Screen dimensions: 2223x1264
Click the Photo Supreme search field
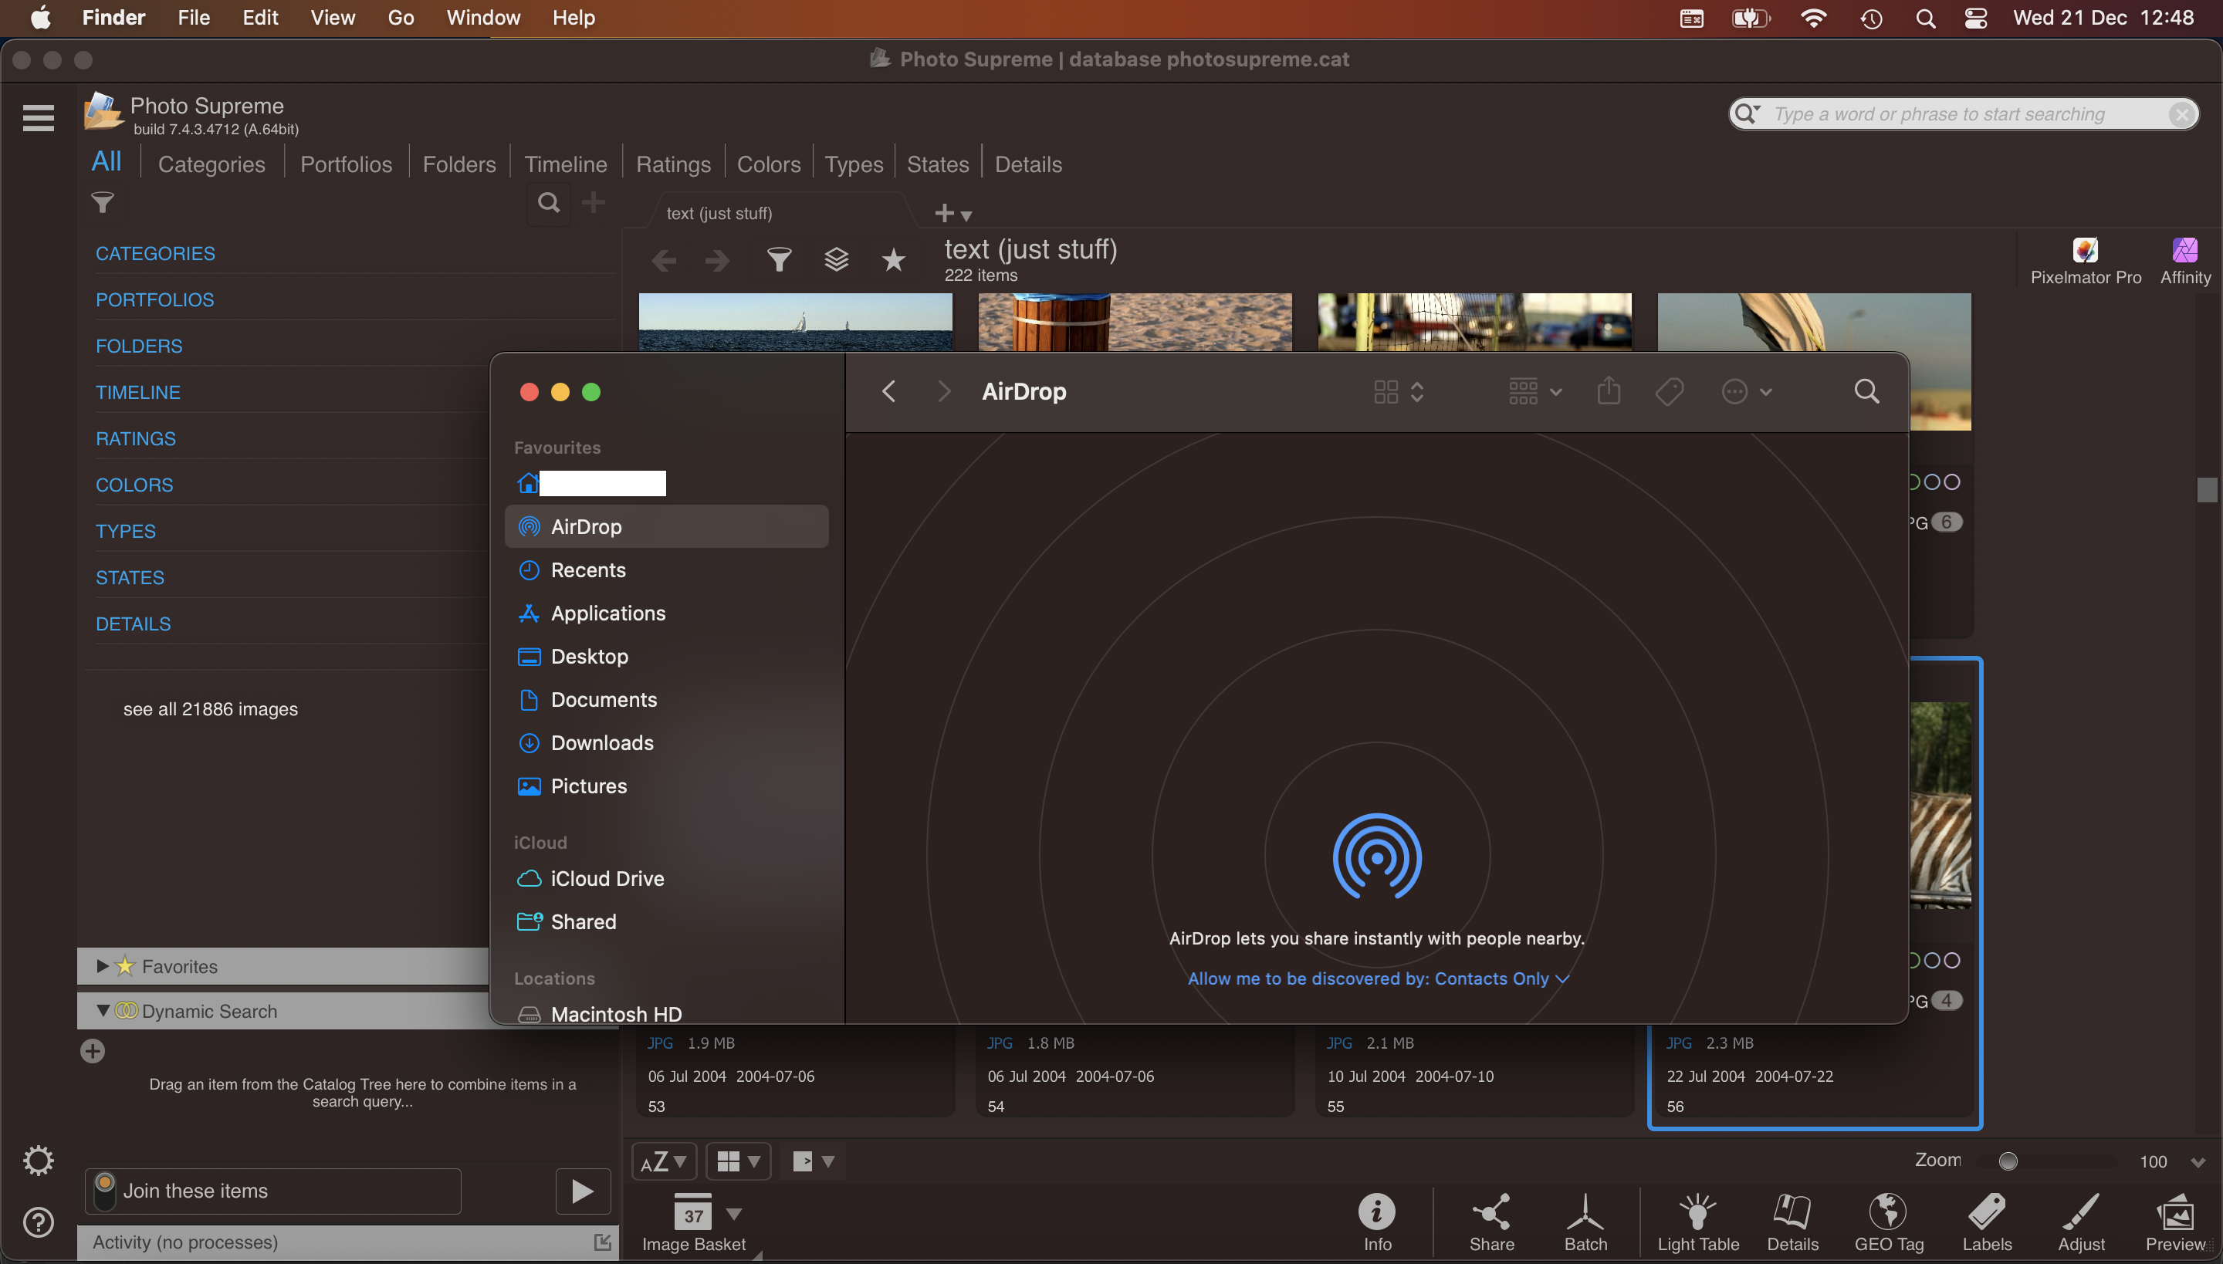pyautogui.click(x=1964, y=113)
